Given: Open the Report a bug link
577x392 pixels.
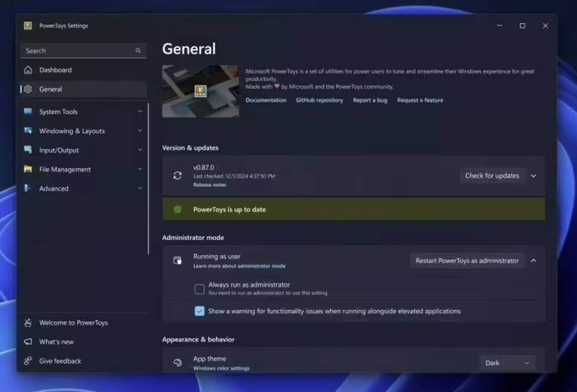Looking at the screenshot, I should coord(370,100).
